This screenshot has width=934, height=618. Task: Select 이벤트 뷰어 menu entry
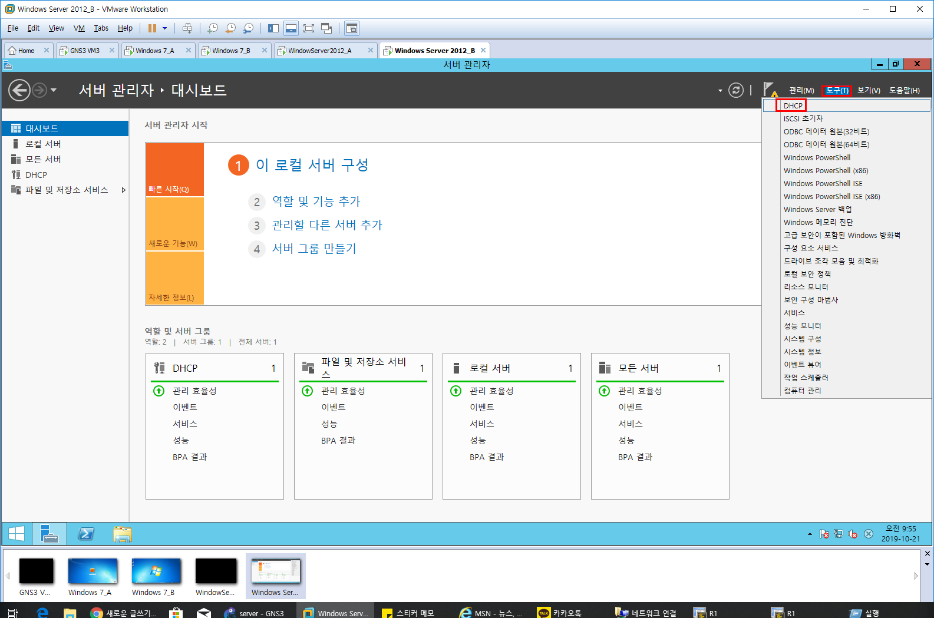pos(846,365)
